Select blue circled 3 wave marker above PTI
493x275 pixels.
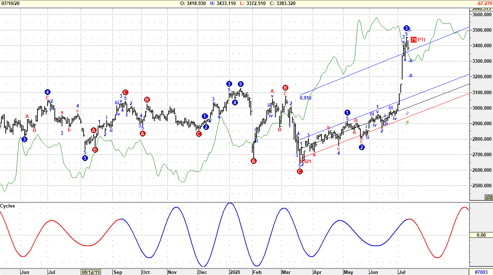[x=406, y=28]
